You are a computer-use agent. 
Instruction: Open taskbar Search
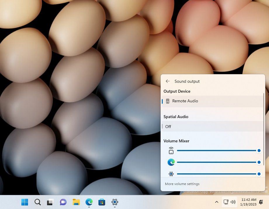[38, 202]
